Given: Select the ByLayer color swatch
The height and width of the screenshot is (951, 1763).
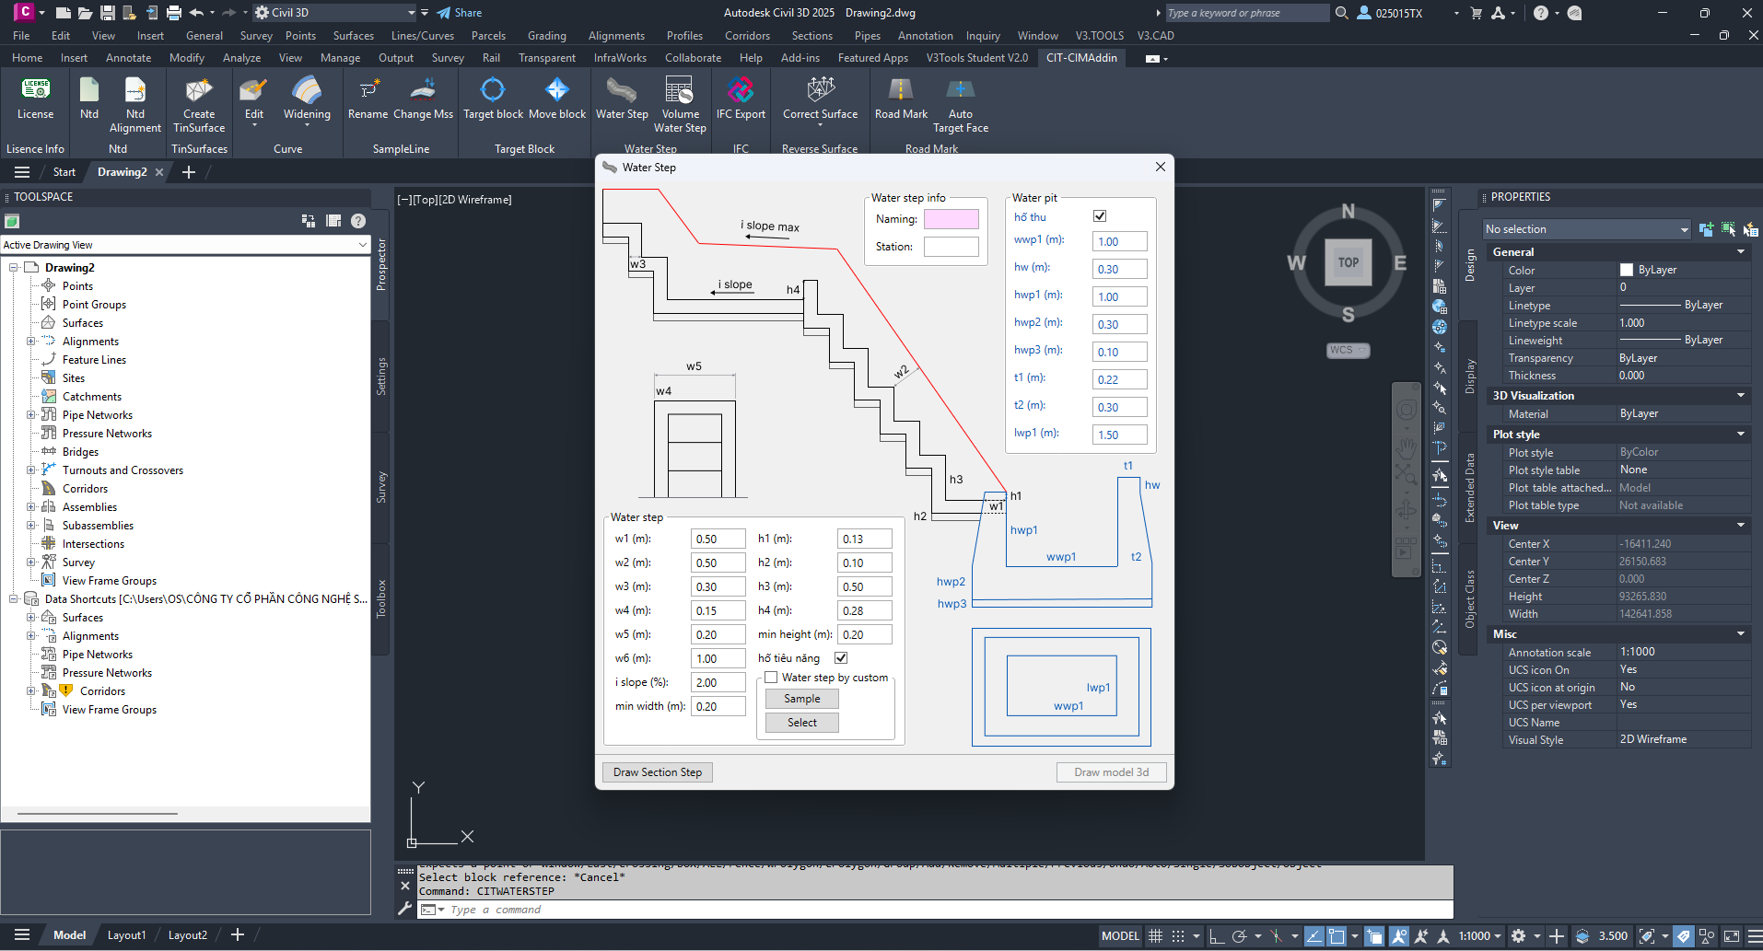Looking at the screenshot, I should point(1627,271).
